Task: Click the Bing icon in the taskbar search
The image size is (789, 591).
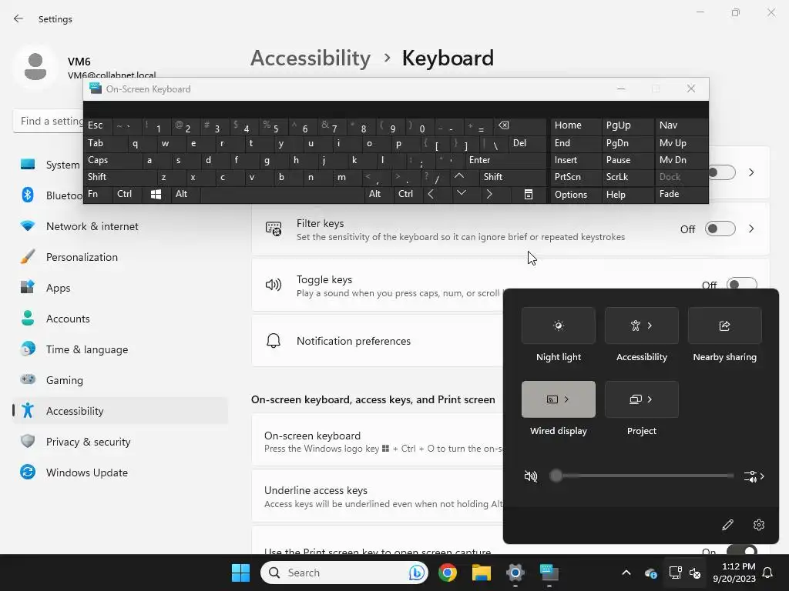Action: (x=417, y=573)
